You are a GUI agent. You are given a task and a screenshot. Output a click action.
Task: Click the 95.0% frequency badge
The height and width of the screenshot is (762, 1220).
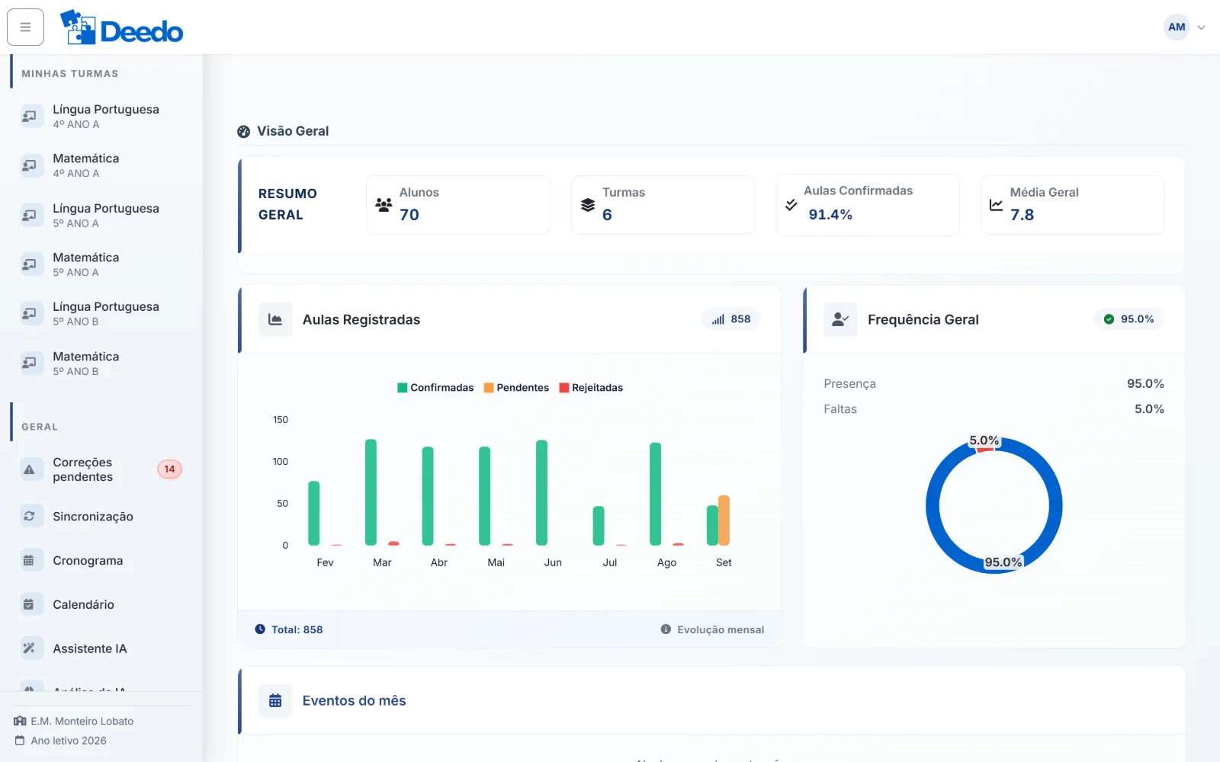[x=1129, y=319]
